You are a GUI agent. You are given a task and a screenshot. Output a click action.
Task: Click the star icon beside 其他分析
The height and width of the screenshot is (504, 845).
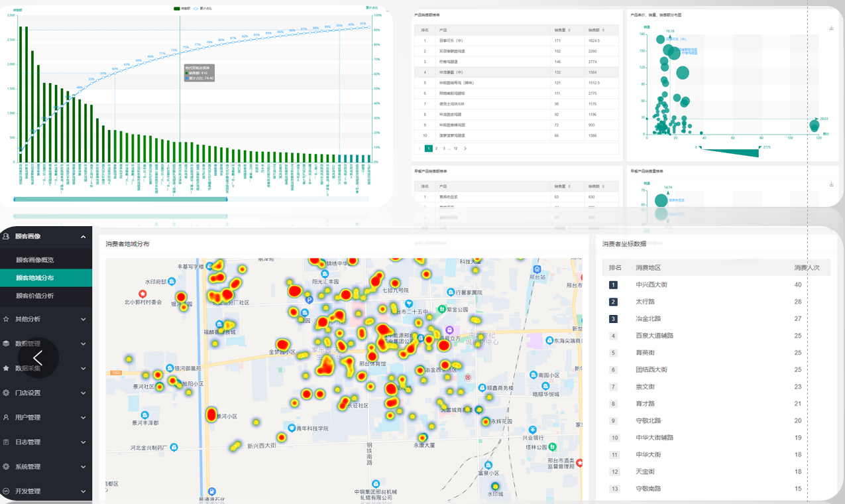coord(6,319)
